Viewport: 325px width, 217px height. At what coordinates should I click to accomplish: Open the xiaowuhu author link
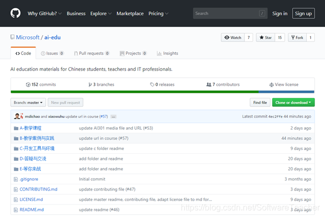[56, 117]
